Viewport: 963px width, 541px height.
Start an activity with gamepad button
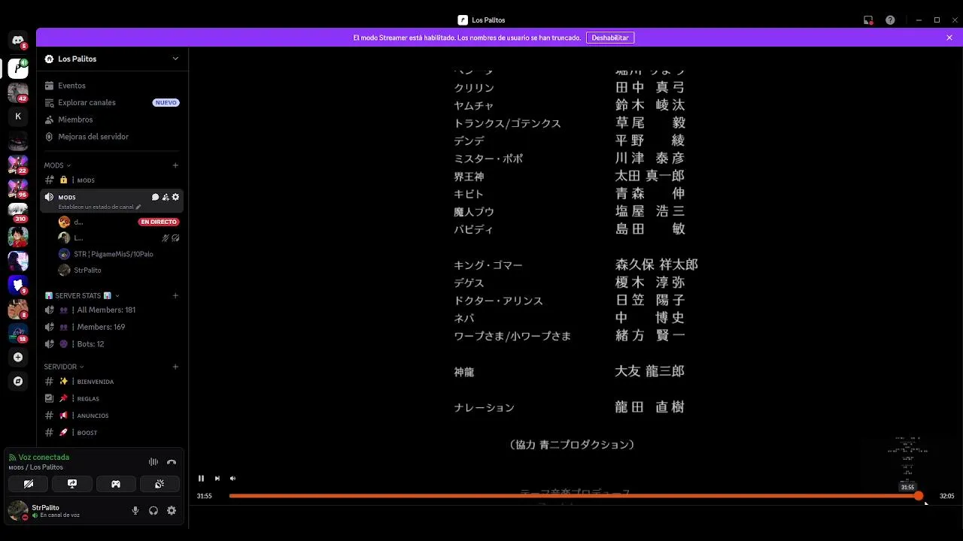click(116, 484)
